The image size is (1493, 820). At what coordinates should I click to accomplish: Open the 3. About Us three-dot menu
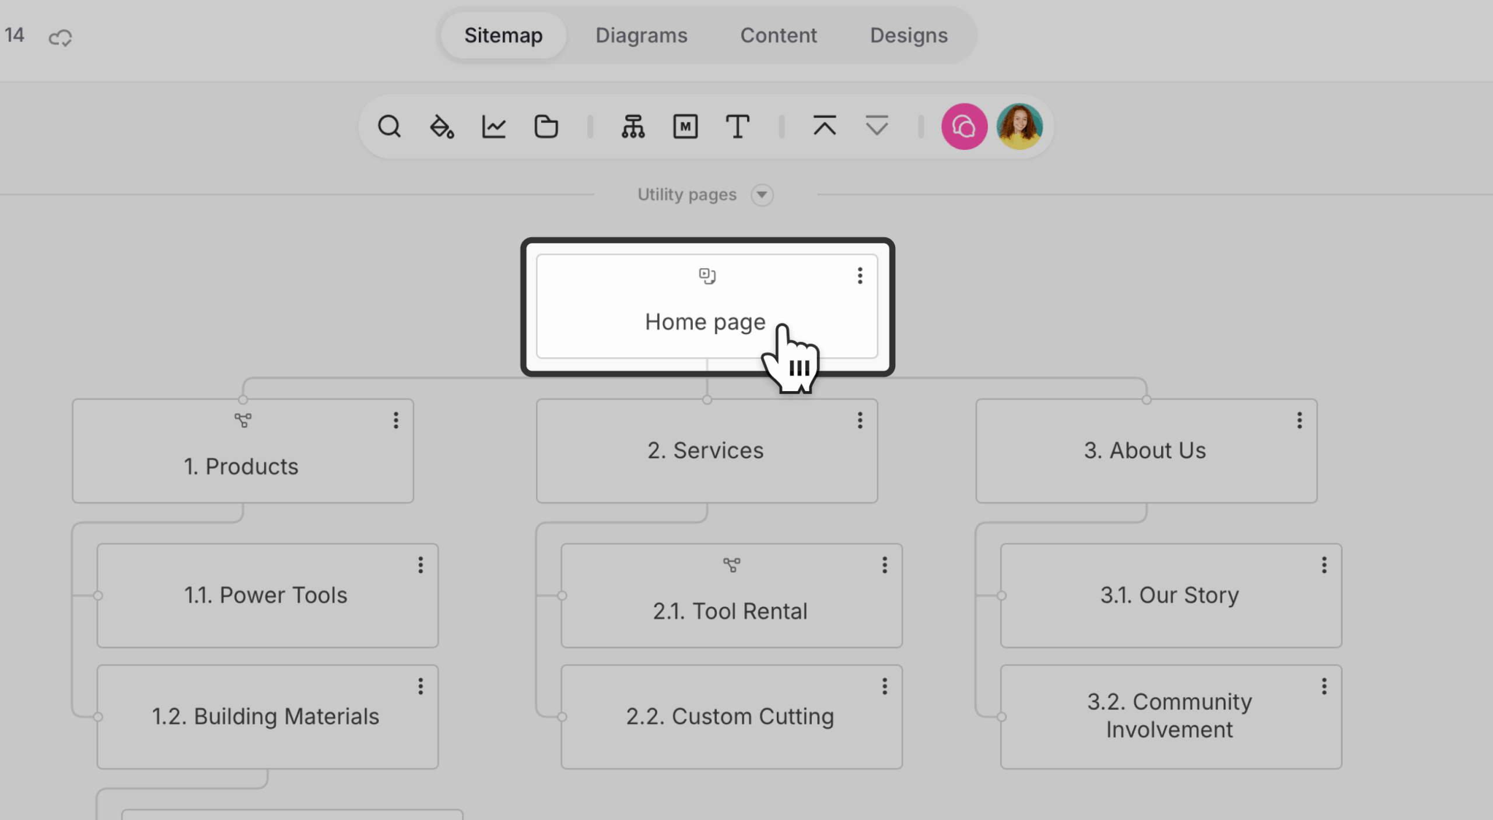click(x=1299, y=420)
